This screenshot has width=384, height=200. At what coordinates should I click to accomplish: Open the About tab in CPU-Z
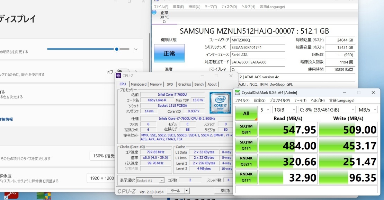[212, 84]
